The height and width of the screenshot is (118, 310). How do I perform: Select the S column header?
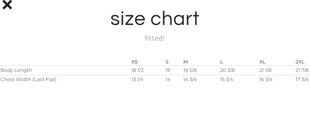167,62
